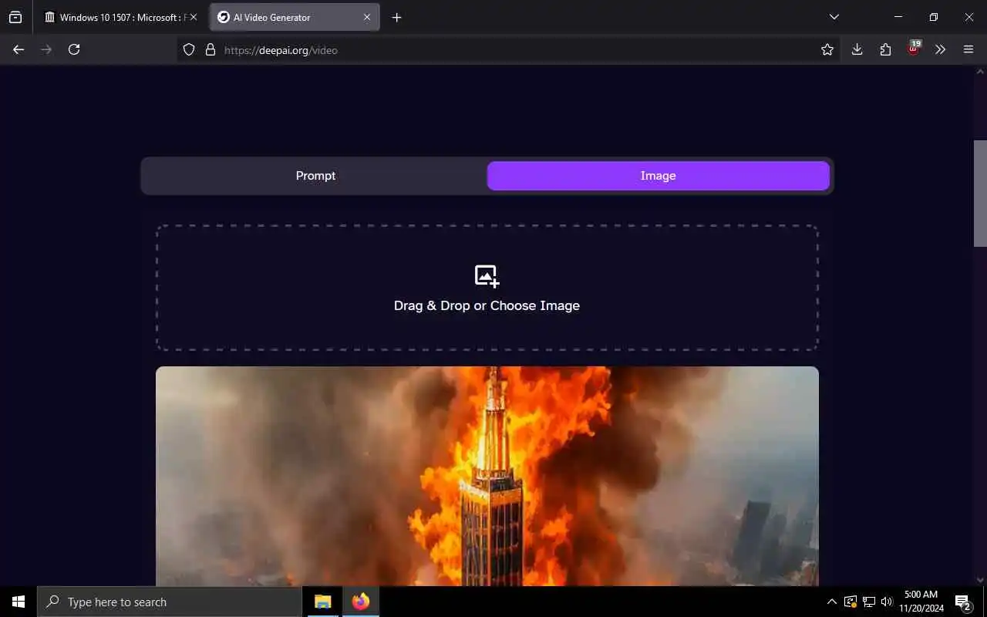The width and height of the screenshot is (987, 617).
Task: Close the AI Video Generator tab
Action: 367,17
